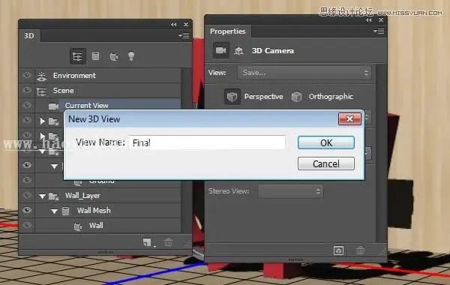Click the coordinates icon beside 3D Camera
The image size is (450, 285).
point(238,51)
